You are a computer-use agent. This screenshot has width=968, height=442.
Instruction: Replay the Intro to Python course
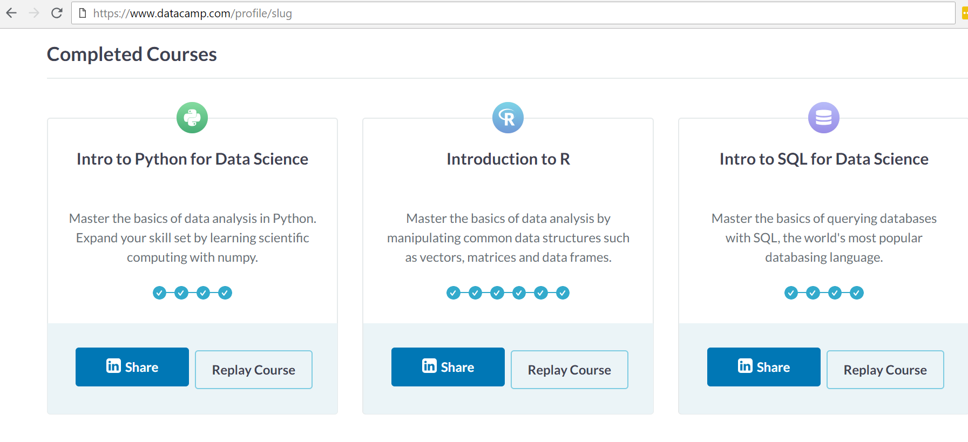point(254,370)
